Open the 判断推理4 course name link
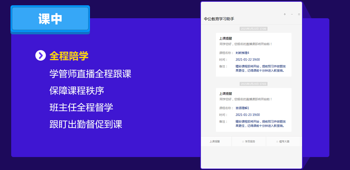Screen dimensions: 350x170 click(x=242, y=53)
